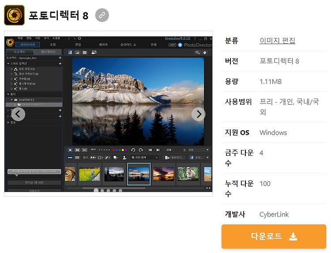The width and height of the screenshot is (331, 253).
Task: Select the third carousel pagination dot
Action: 108,191
